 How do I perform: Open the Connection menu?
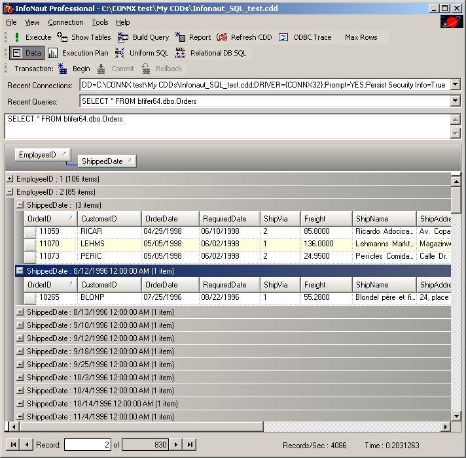pos(65,22)
